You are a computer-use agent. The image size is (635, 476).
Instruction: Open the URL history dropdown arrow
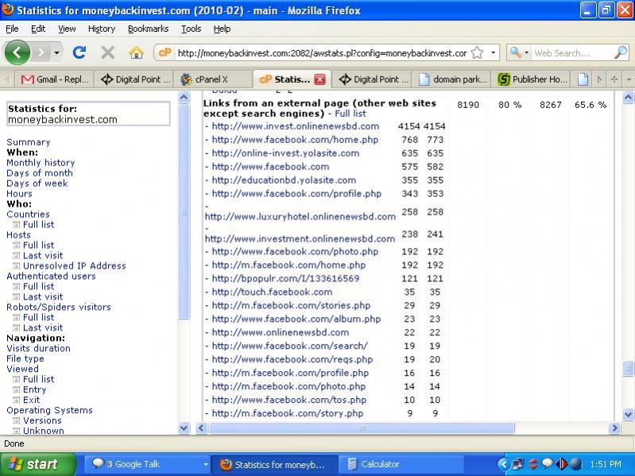click(x=493, y=52)
